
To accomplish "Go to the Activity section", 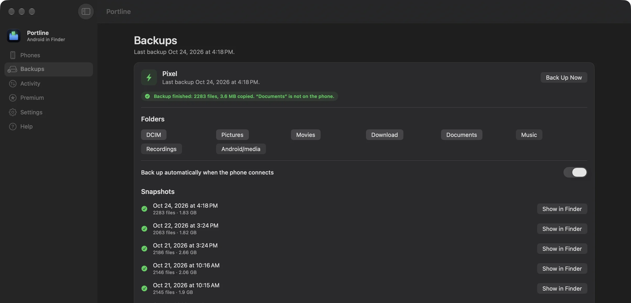I will click(49, 83).
